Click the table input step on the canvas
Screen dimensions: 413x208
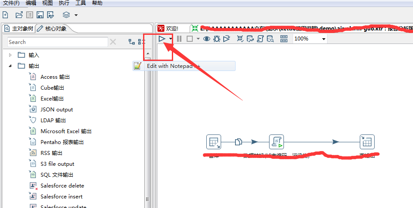pyautogui.click(x=214, y=142)
